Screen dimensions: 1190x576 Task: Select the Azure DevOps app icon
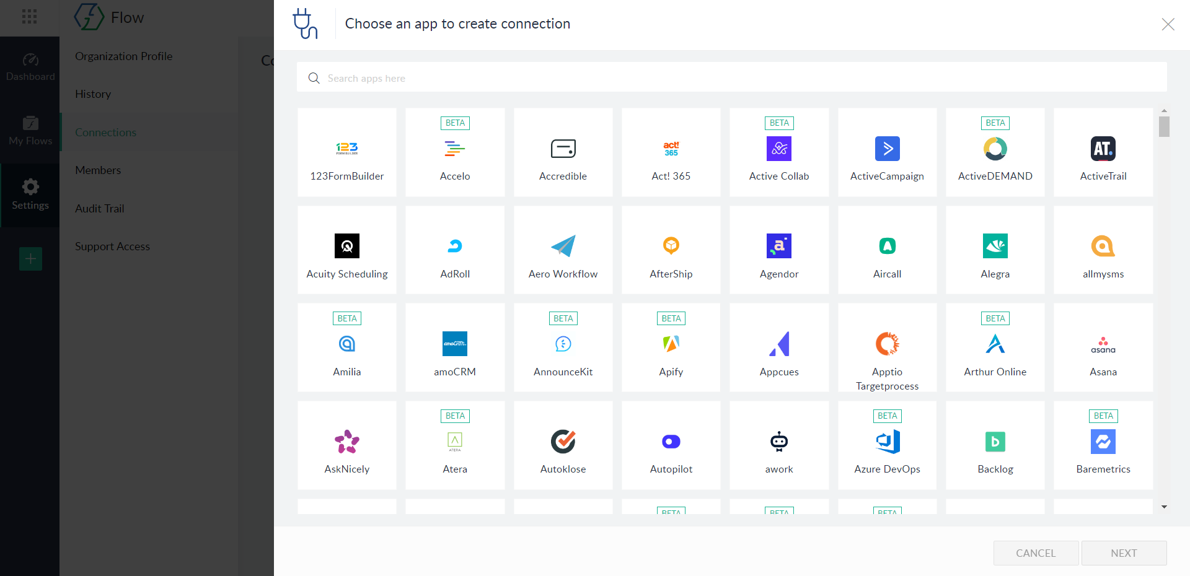888,442
